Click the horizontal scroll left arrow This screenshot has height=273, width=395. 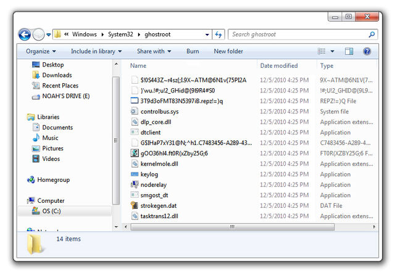pyautogui.click(x=126, y=227)
